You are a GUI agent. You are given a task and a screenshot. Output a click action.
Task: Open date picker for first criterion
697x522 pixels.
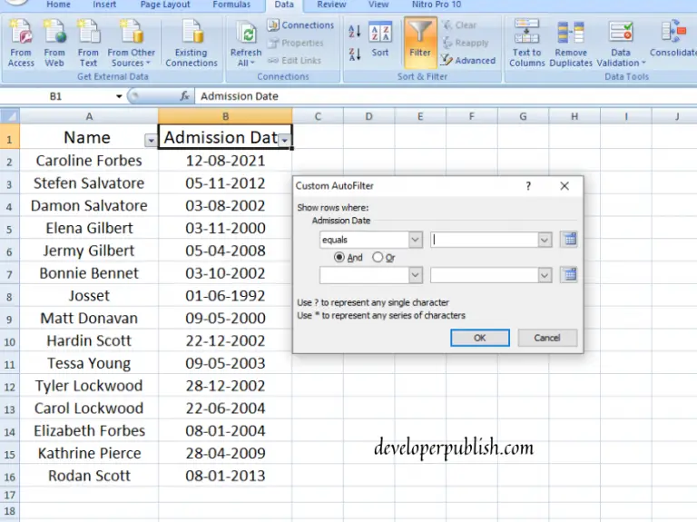(569, 240)
